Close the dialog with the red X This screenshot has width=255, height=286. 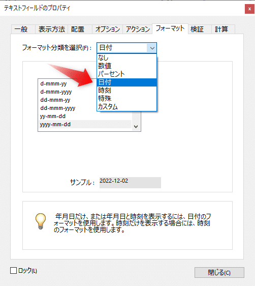[x=249, y=9]
